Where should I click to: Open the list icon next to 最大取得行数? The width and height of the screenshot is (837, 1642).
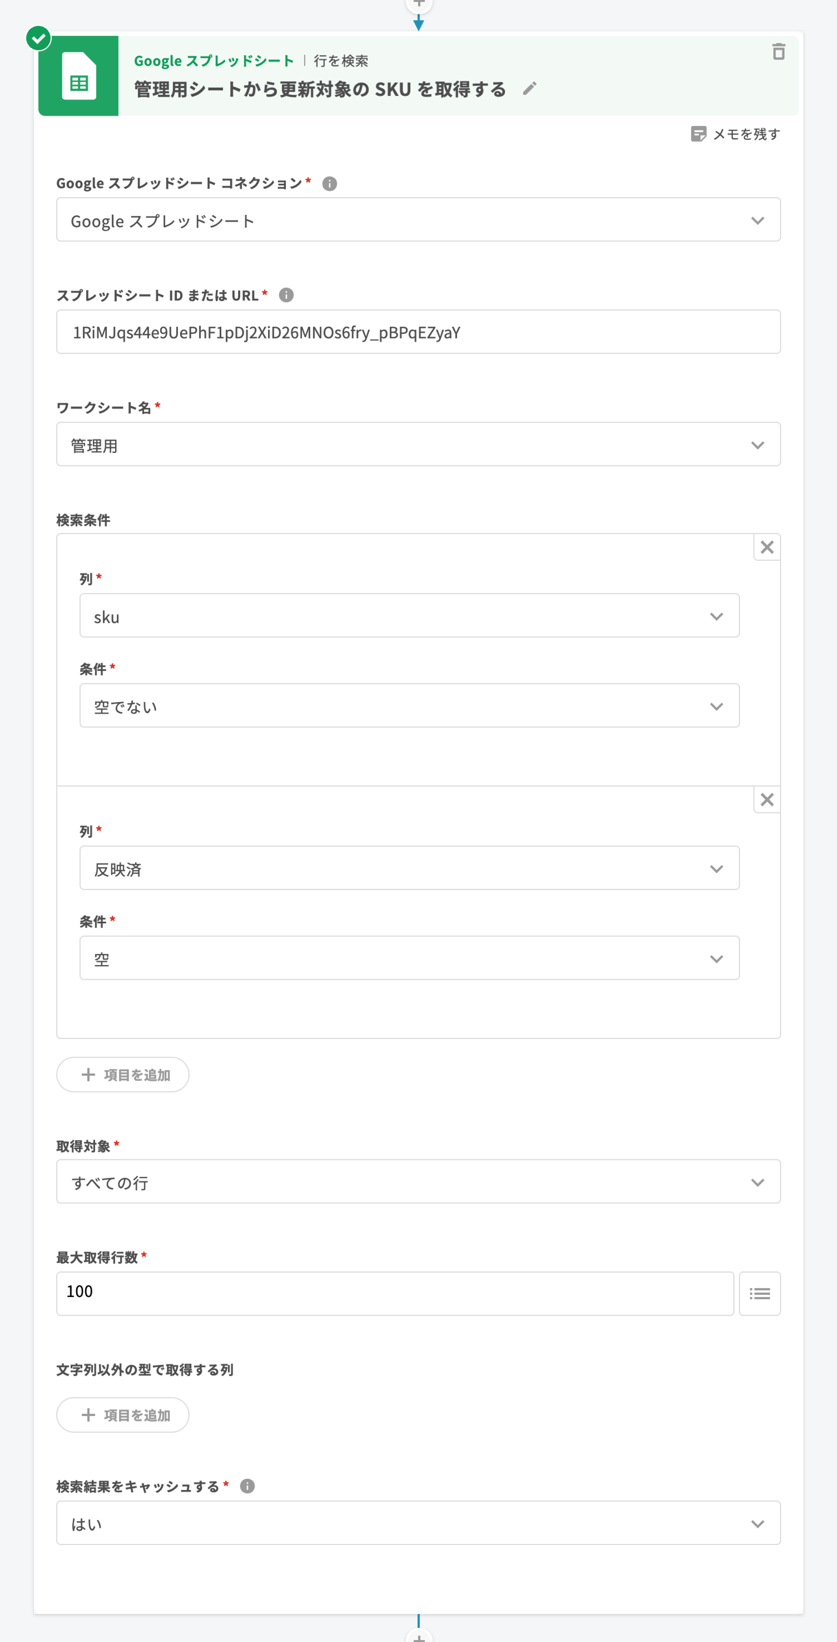click(759, 1293)
